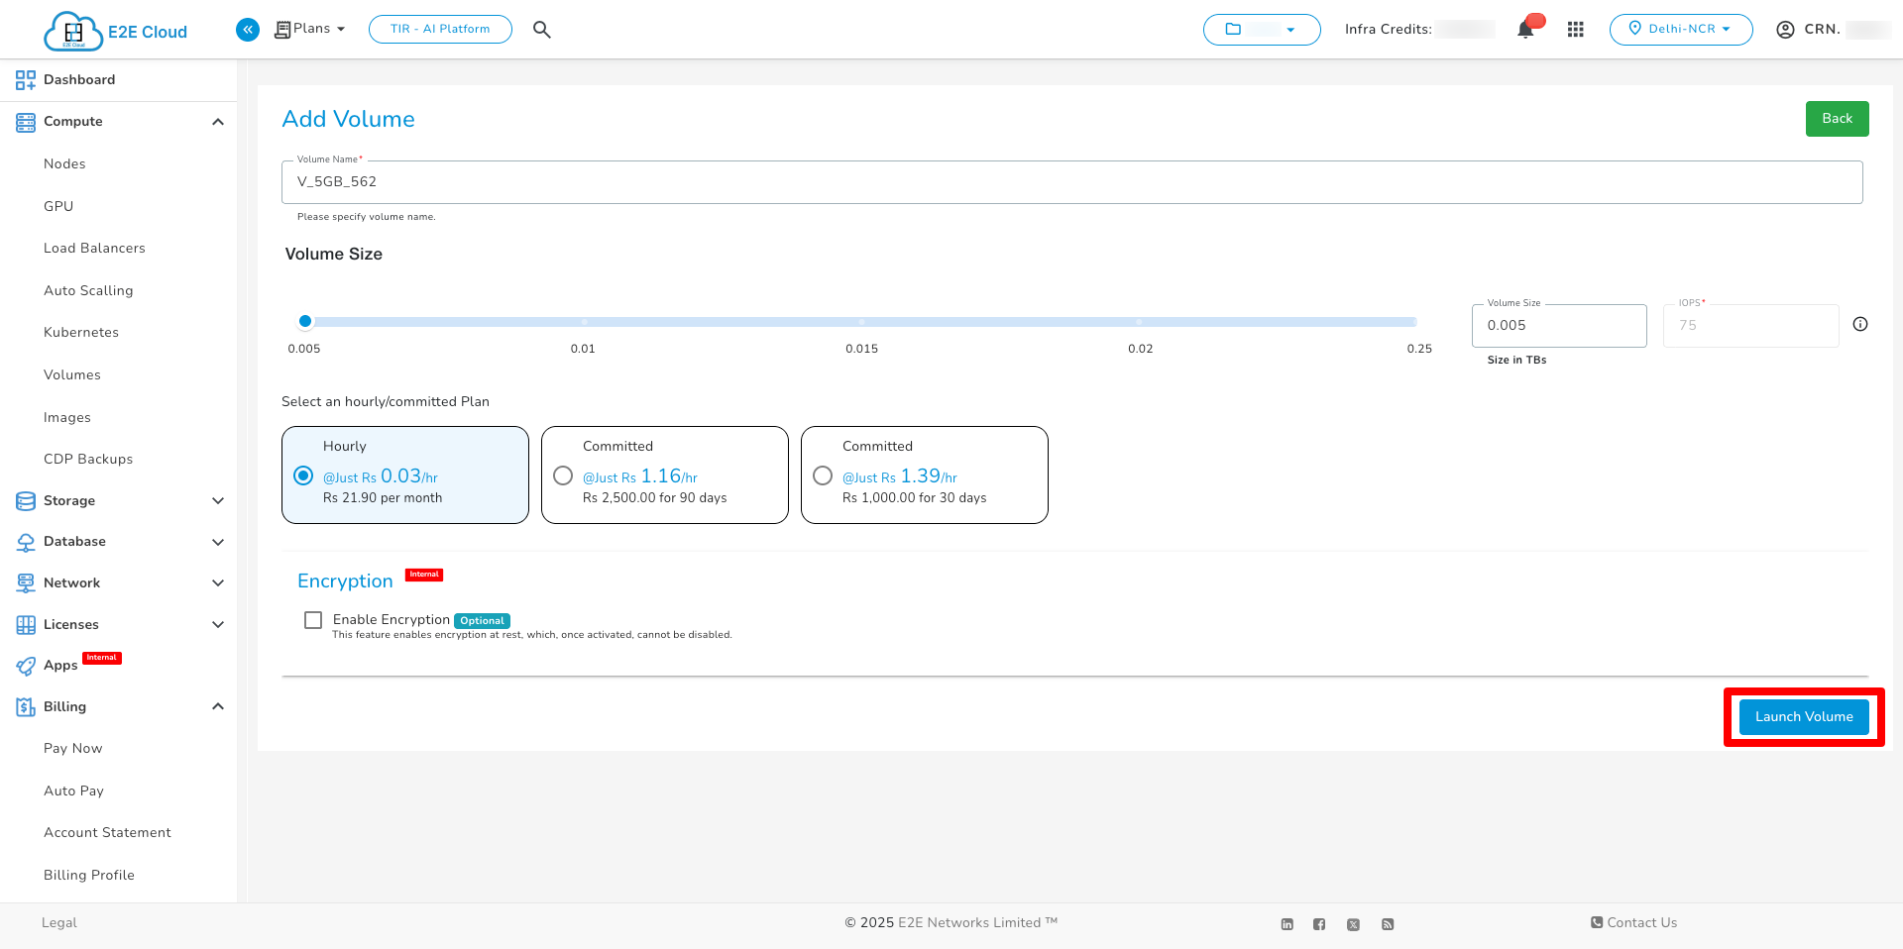
Task: Open the Delhi-NCR region dropdown
Action: pos(1680,30)
